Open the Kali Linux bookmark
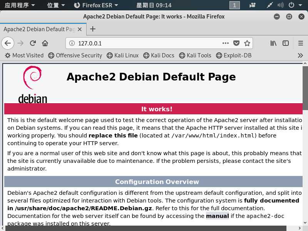The image size is (308, 231). [x=122, y=55]
